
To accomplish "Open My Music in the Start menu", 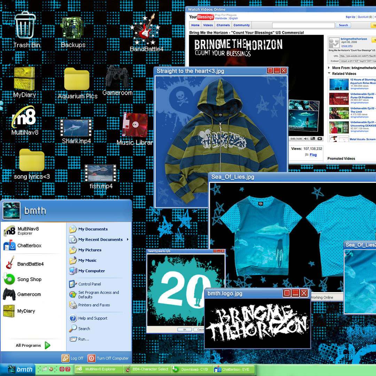I will point(83,260).
